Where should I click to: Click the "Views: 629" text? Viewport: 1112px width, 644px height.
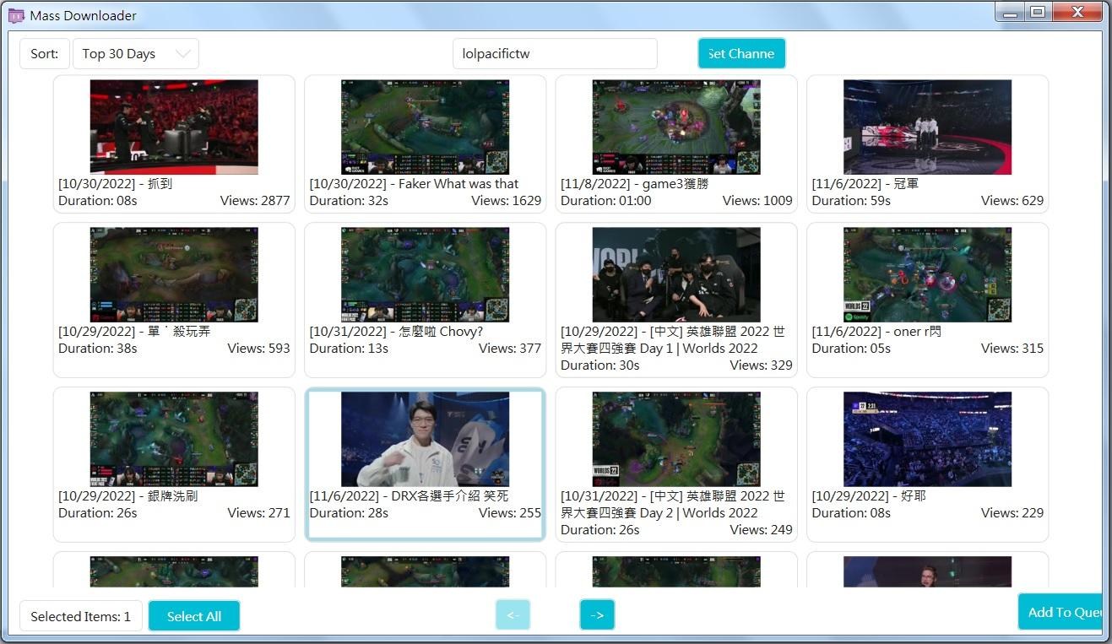1012,201
